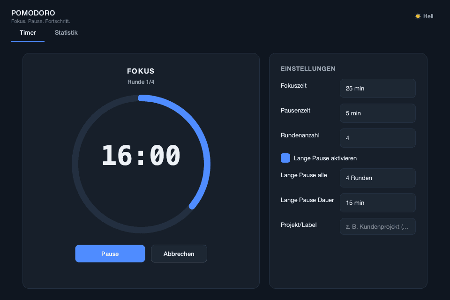This screenshot has width=450, height=300.
Task: Select the Rundenanzahl field showing 4
Action: pyautogui.click(x=378, y=138)
